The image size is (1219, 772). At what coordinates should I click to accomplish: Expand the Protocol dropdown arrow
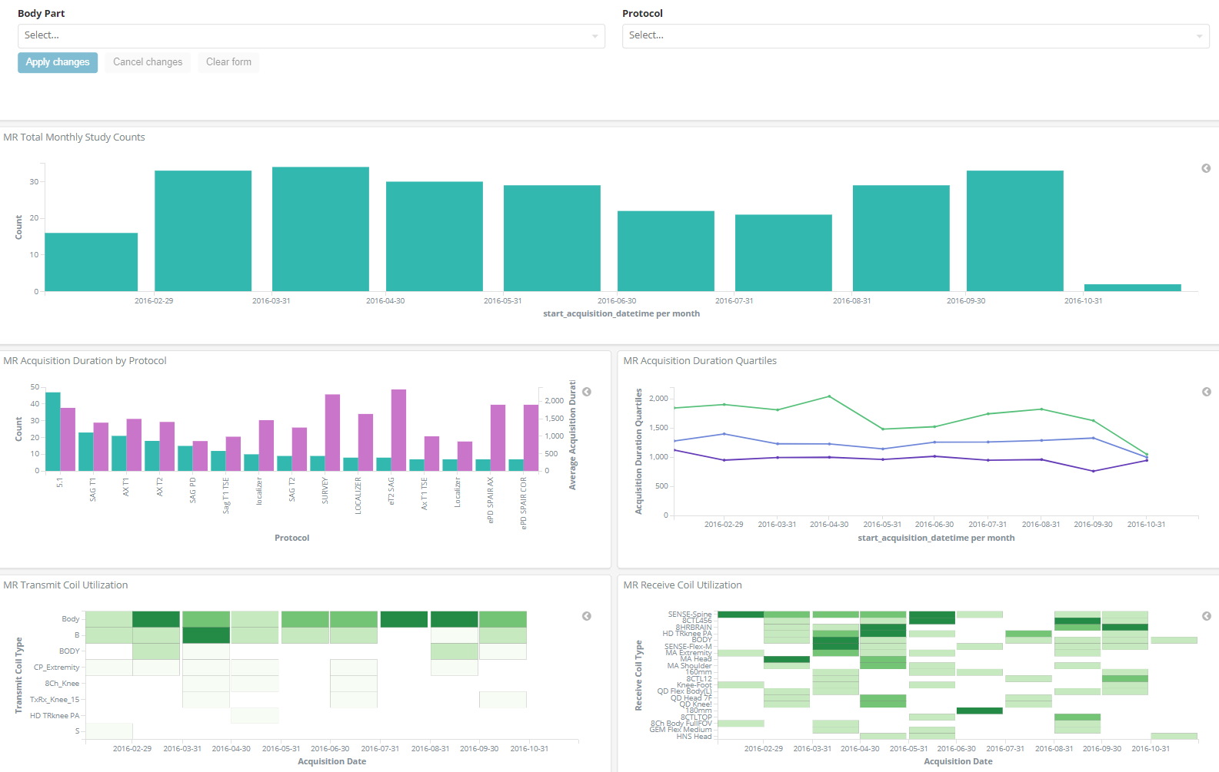click(1199, 36)
